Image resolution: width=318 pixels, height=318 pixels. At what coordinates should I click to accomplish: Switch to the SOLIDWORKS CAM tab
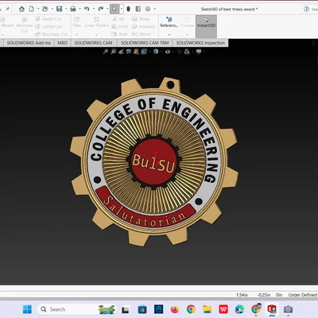click(93, 43)
